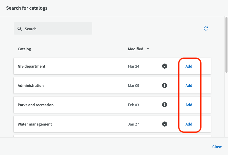Image resolution: width=228 pixels, height=155 pixels.
Task: Click the Catalog column header
Action: coord(24,49)
